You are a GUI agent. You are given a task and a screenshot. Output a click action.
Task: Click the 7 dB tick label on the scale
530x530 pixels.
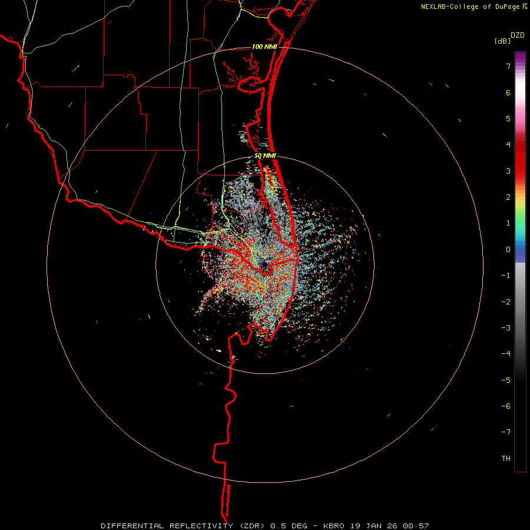[508, 66]
